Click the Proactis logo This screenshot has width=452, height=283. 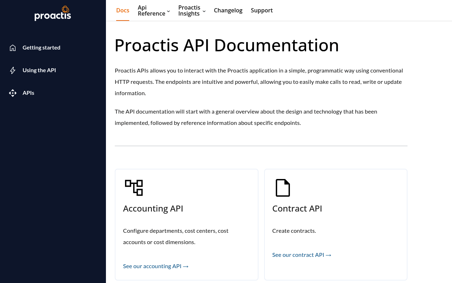tap(53, 13)
